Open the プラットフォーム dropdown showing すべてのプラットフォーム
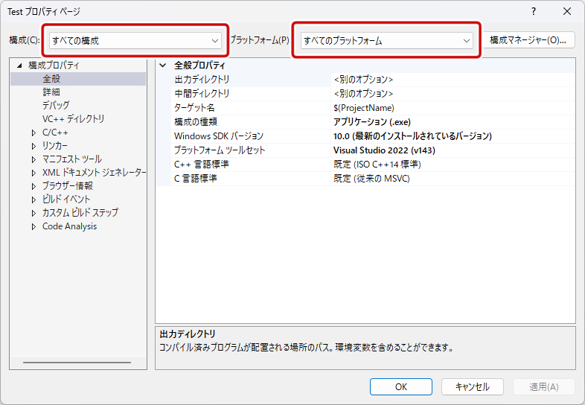Viewport: 585px width, 405px height. click(x=387, y=40)
